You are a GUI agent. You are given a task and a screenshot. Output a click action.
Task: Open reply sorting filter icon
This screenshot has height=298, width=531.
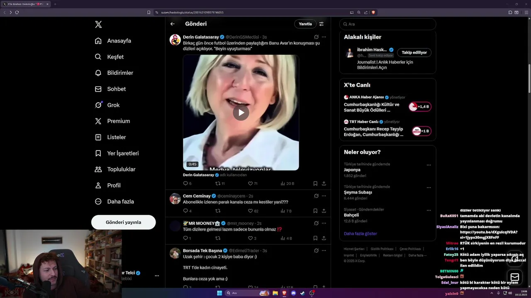click(322, 24)
